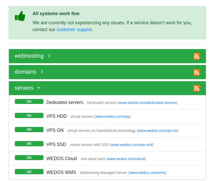Screen dimensions: 215x181
Task: Open the www.wedos.com/wms link
Action: 148,173
